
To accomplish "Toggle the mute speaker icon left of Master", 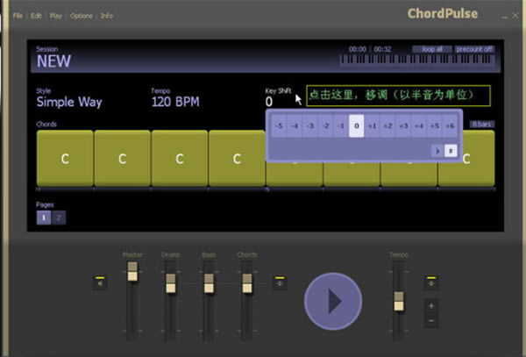I will 100,282.
